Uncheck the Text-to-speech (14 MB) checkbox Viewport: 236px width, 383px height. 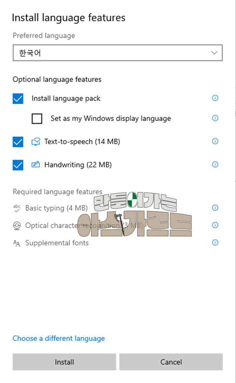click(18, 142)
